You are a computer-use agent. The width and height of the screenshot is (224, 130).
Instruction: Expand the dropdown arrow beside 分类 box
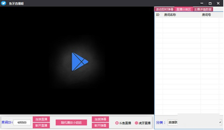pyautogui.click(x=220, y=122)
